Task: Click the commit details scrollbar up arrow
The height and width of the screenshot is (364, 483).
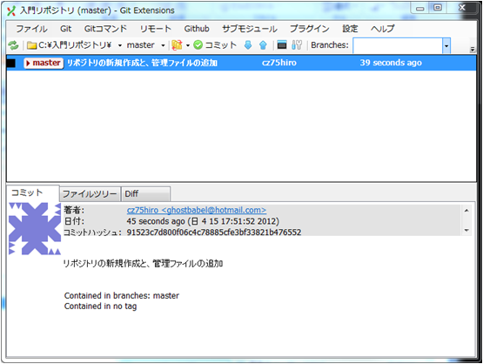Action: 466,211
